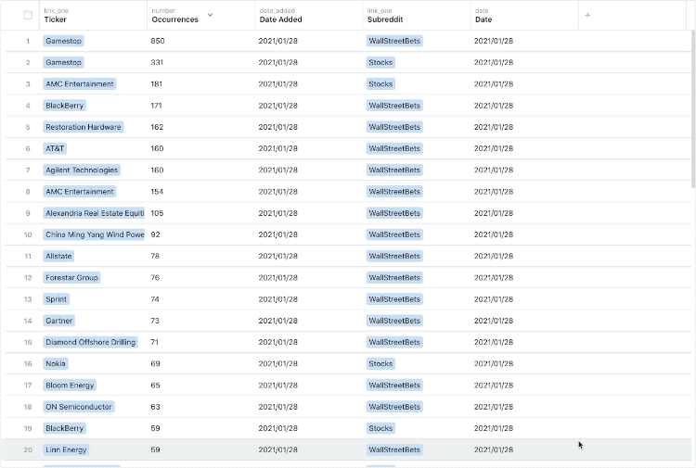
Task: Select occurrences cell showing 154
Action: coord(201,192)
